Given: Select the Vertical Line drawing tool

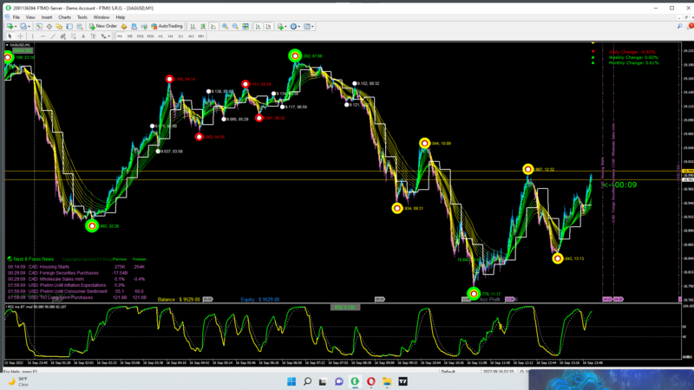Looking at the screenshot, I should pyautogui.click(x=32, y=36).
